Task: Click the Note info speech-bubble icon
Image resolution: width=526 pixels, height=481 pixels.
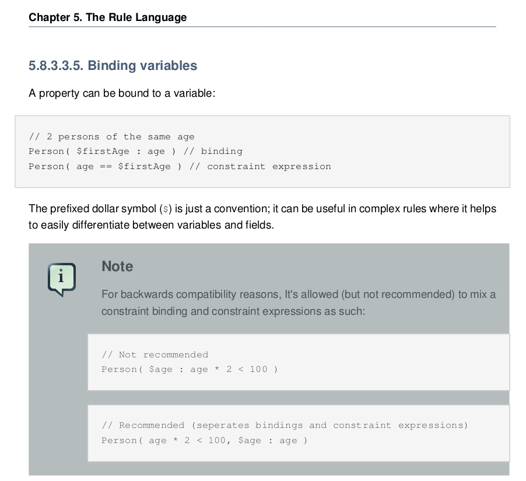Action: click(61, 279)
